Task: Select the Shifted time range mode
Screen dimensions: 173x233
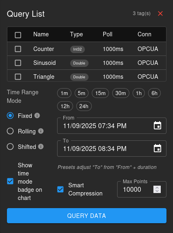Action: pos(10,146)
